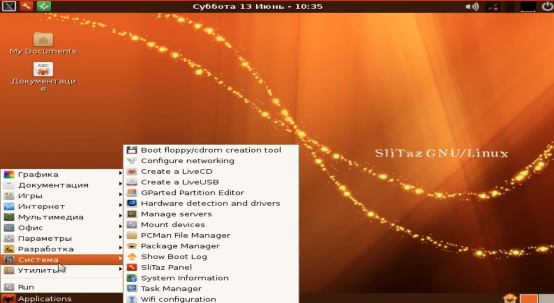Launch GParted Partition Editor entry

pos(211,192)
